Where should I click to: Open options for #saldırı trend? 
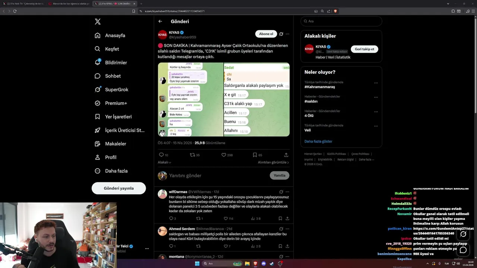click(376, 98)
